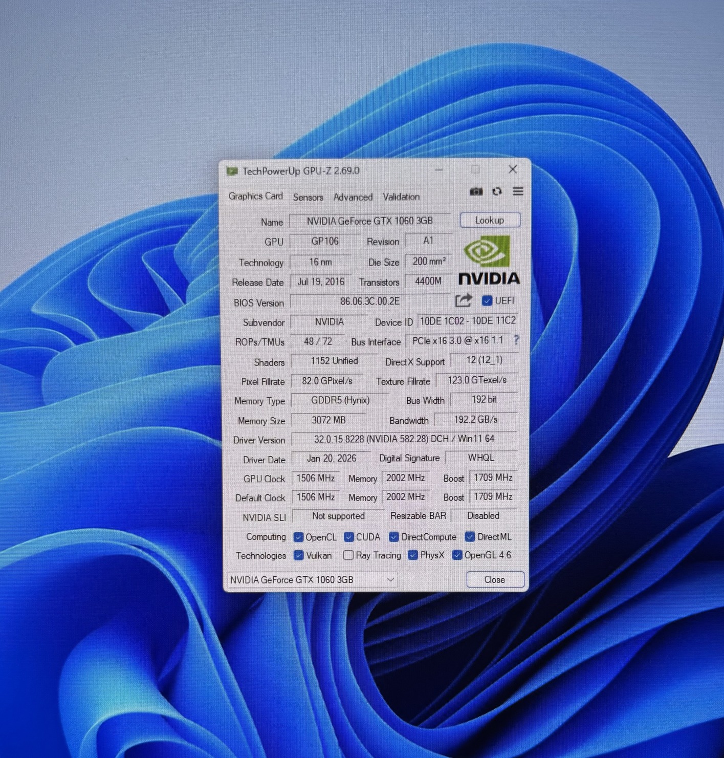Viewport: 724px width, 758px height.
Task: Click the GPU Clock row Boost 1709 MHz
Action: (x=493, y=478)
